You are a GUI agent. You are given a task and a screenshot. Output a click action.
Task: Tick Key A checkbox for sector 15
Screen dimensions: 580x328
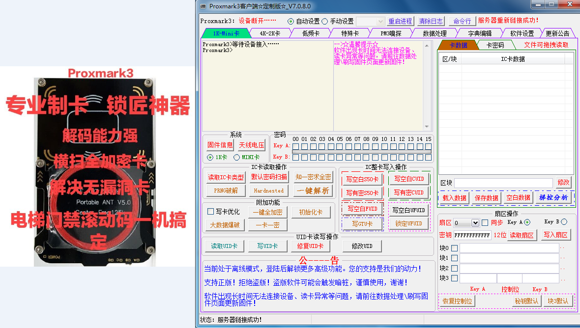tap(428, 147)
